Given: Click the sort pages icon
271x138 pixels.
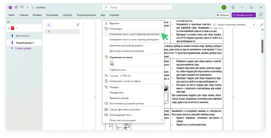Looking at the screenshot, I should click(x=78, y=25).
